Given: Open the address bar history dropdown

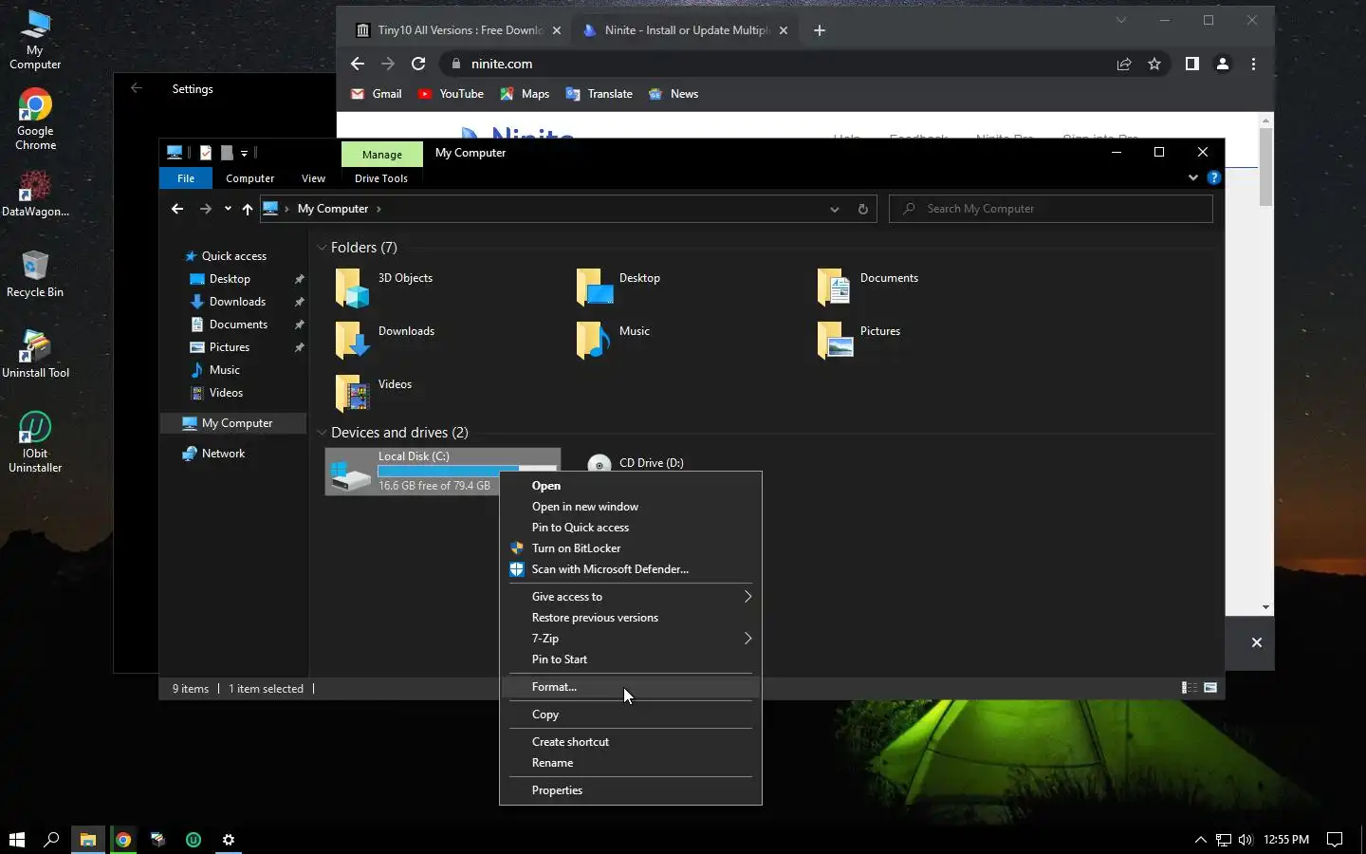Looking at the screenshot, I should pyautogui.click(x=835, y=209).
